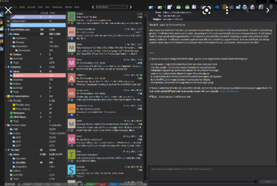Select the VEVO Music RSS feed

tap(19, 117)
